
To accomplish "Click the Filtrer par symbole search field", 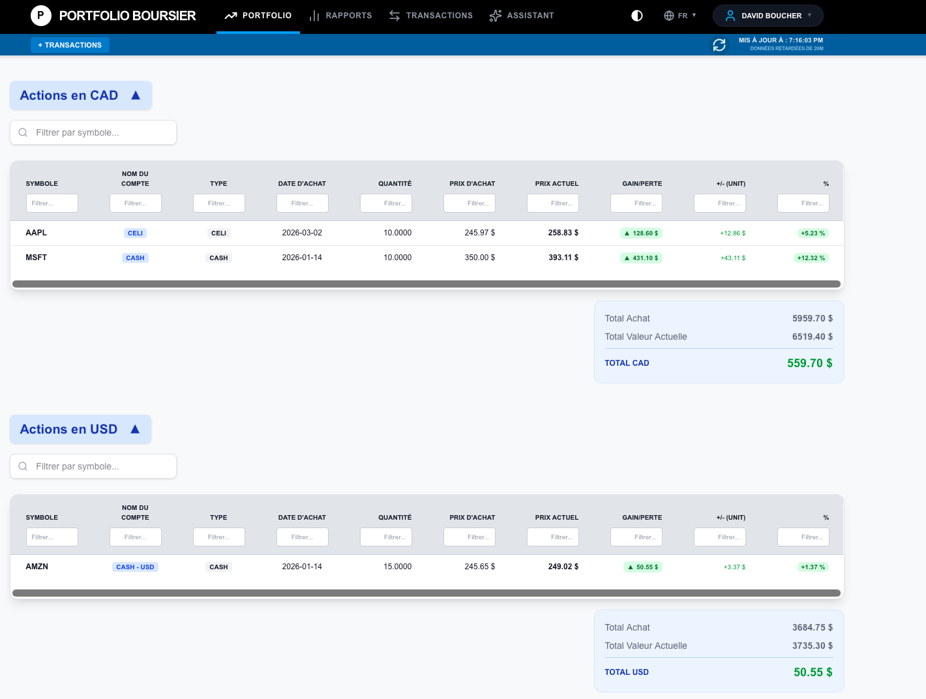I will (93, 132).
